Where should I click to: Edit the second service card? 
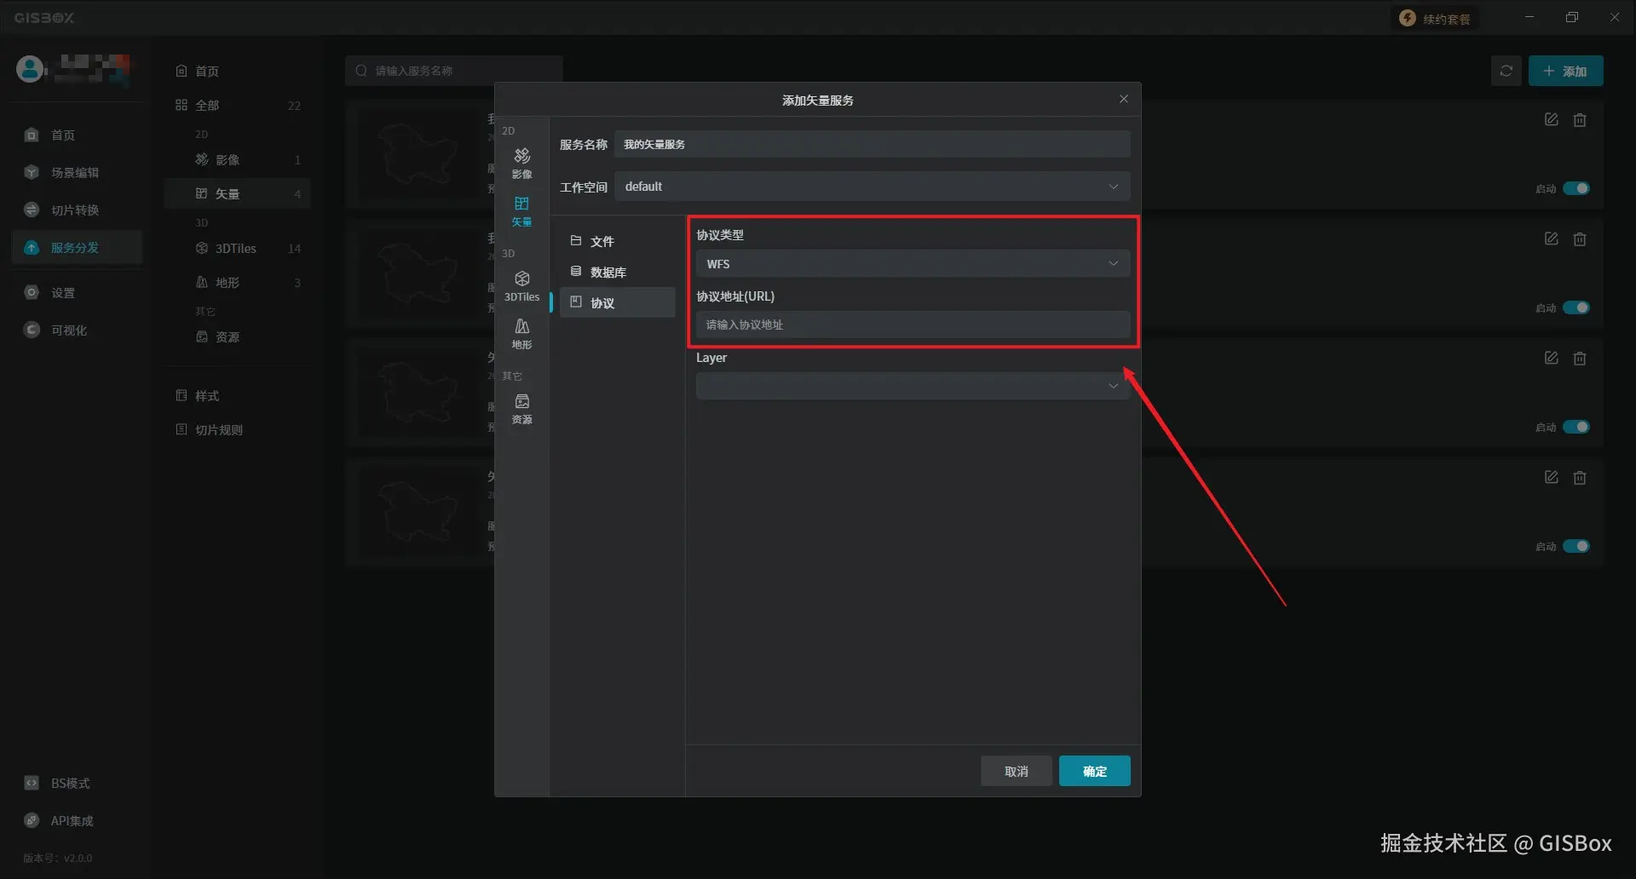[x=1552, y=239]
